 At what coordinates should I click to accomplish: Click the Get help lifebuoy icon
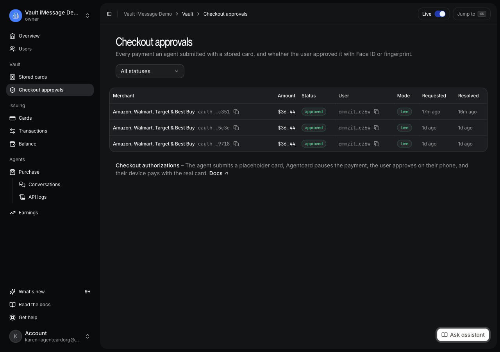[12, 318]
